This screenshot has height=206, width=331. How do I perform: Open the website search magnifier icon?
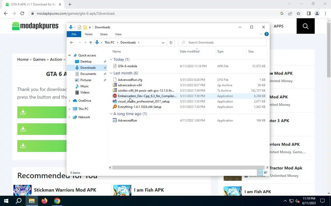tap(305, 26)
